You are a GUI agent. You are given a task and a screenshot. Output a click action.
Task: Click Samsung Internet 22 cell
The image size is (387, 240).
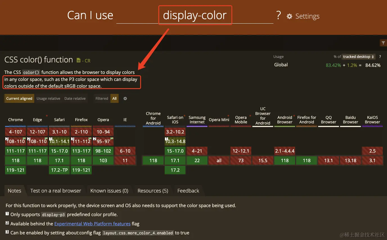click(197, 160)
